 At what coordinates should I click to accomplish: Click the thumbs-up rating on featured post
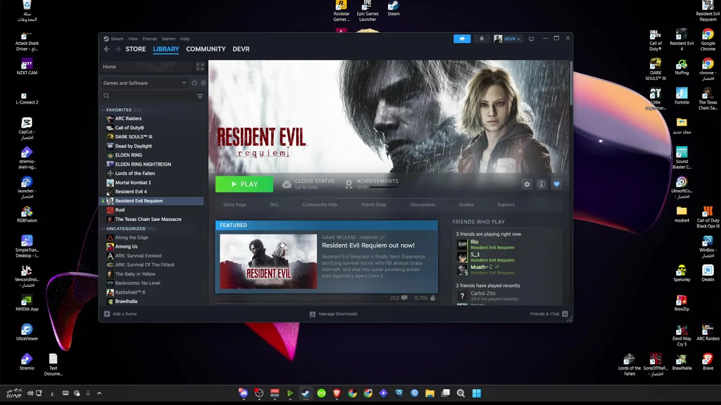(433, 298)
